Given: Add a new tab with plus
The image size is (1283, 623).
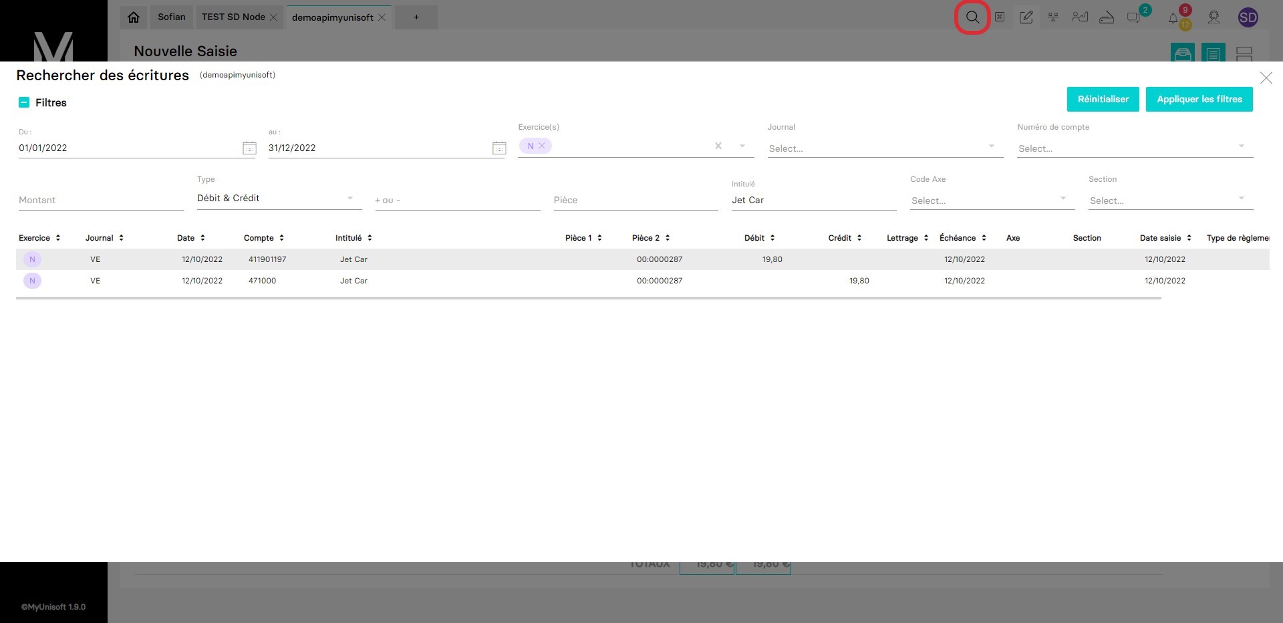Looking at the screenshot, I should (416, 17).
